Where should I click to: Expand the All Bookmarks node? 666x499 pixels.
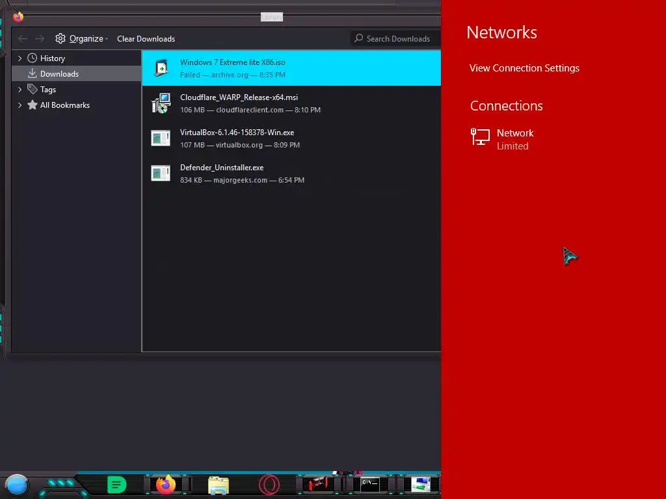click(x=20, y=105)
